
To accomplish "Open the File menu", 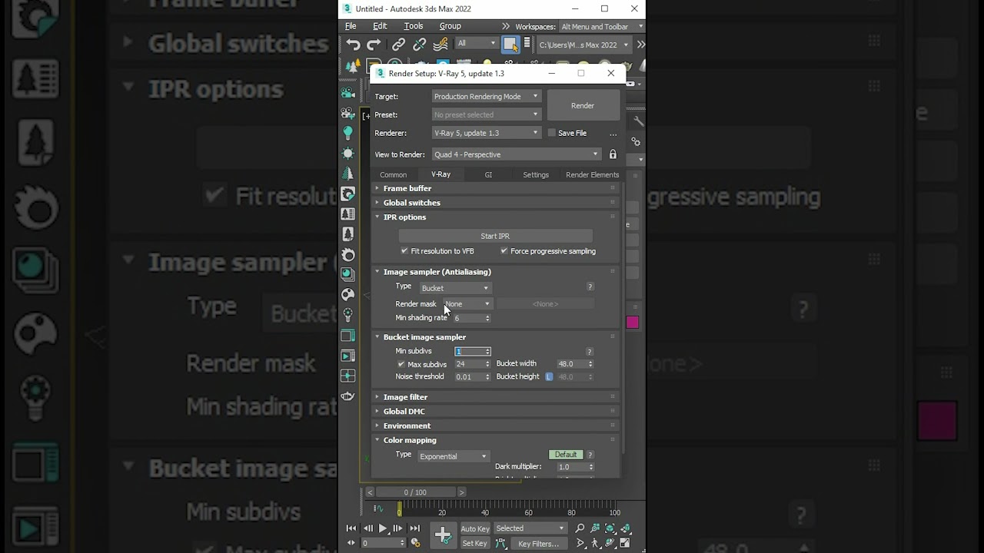I will click(351, 26).
